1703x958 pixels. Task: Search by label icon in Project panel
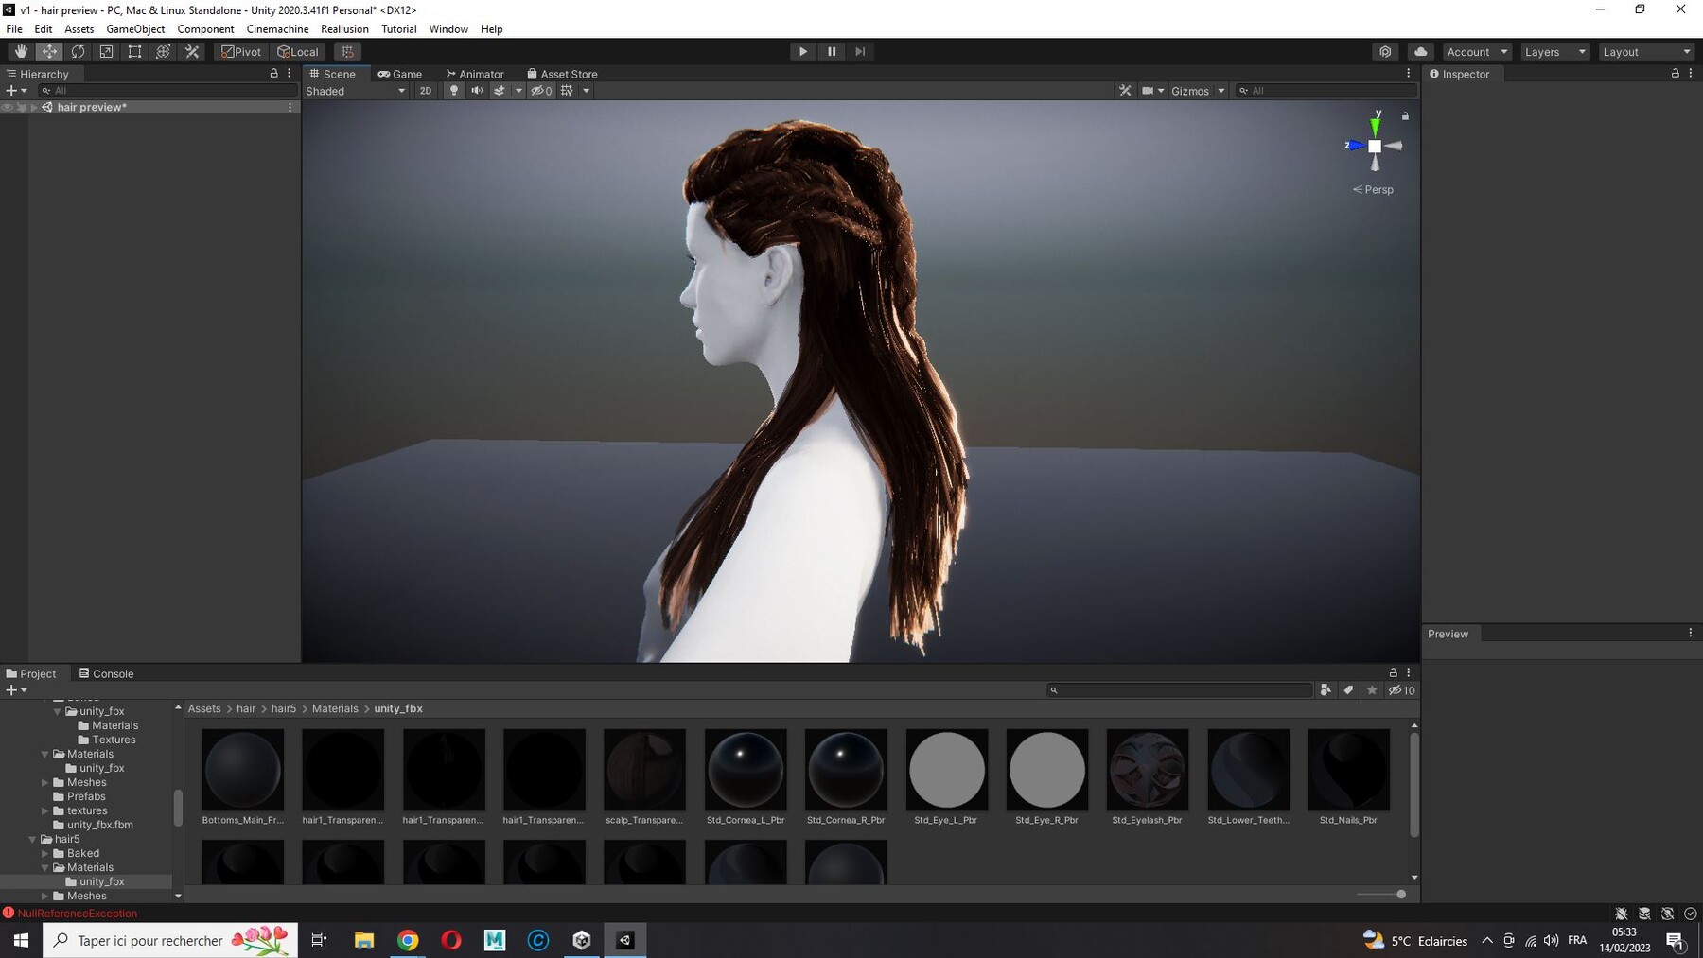1348,690
